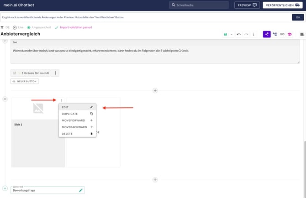Toggle the right side panel icon
Screen dimensions: 306x198
point(302,34)
